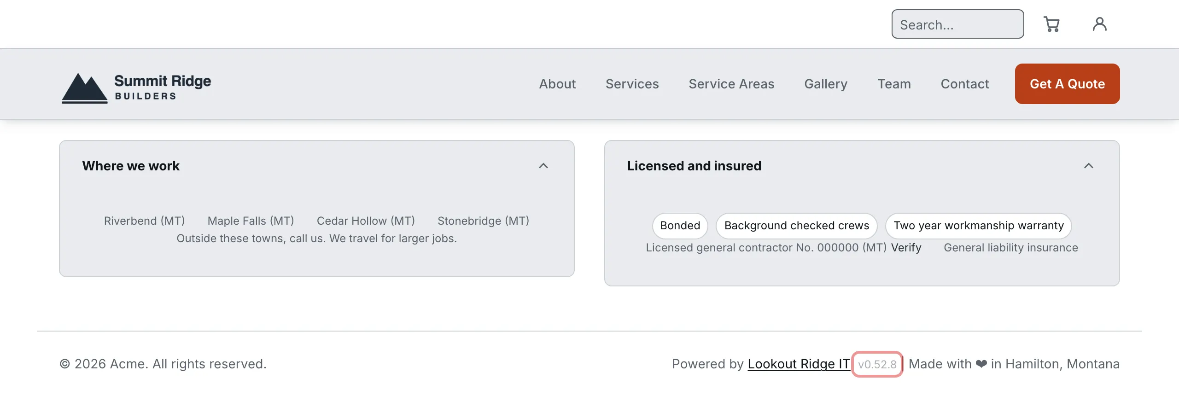Viewport: 1179px width, 396px height.
Task: Click the Riverbend (MT) town
Action: pyautogui.click(x=144, y=221)
